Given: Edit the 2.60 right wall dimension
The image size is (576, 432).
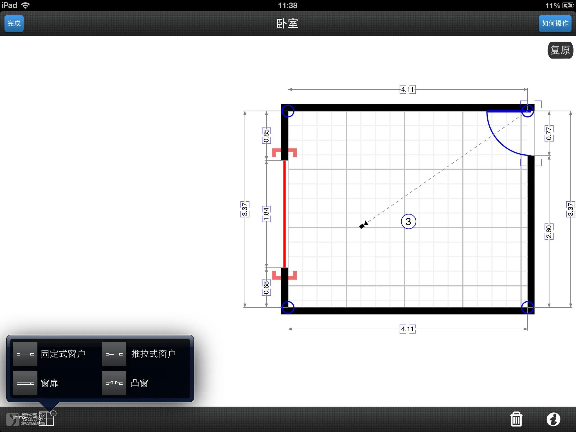Looking at the screenshot, I should (x=549, y=231).
